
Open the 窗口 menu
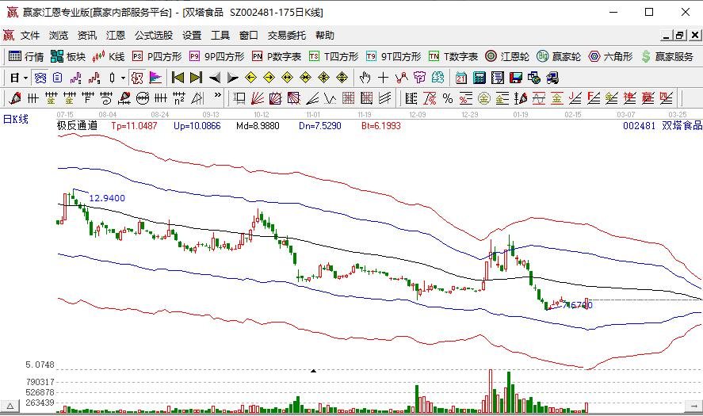click(248, 36)
